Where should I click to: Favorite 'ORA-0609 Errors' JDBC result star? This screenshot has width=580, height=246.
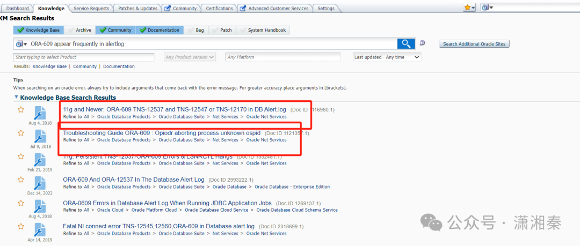(x=21, y=203)
